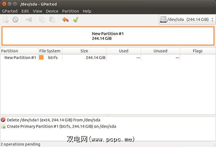
Task: Open the Help menu
Action: 87,11
